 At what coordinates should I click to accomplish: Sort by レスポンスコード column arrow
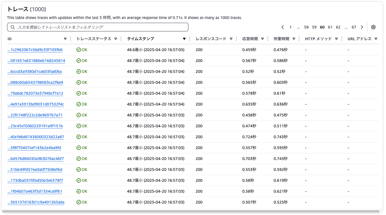[231, 39]
